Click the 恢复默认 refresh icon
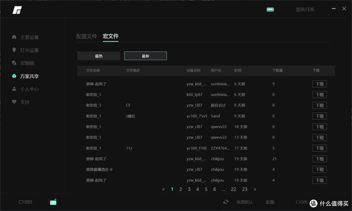352x211 pixels. pos(226,202)
